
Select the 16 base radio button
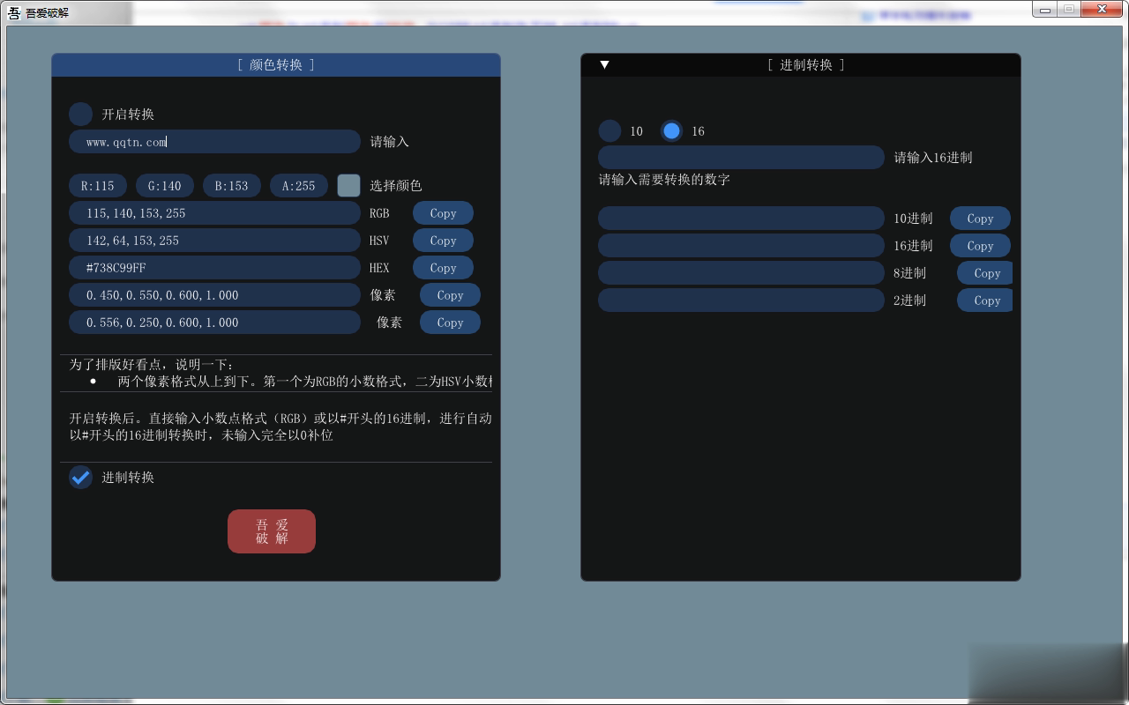pyautogui.click(x=671, y=130)
